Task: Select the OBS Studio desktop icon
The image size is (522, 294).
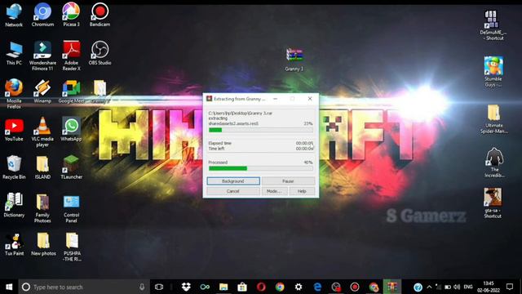Action: 100,53
